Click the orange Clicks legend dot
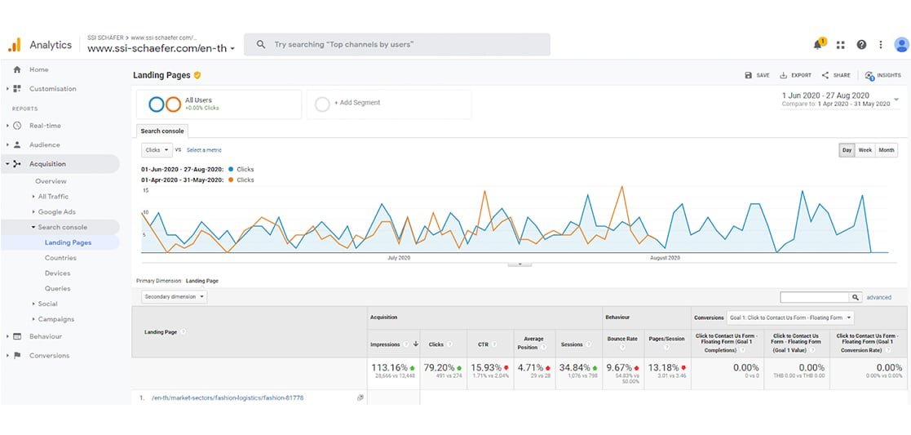This screenshot has height=435, width=911. (x=232, y=180)
